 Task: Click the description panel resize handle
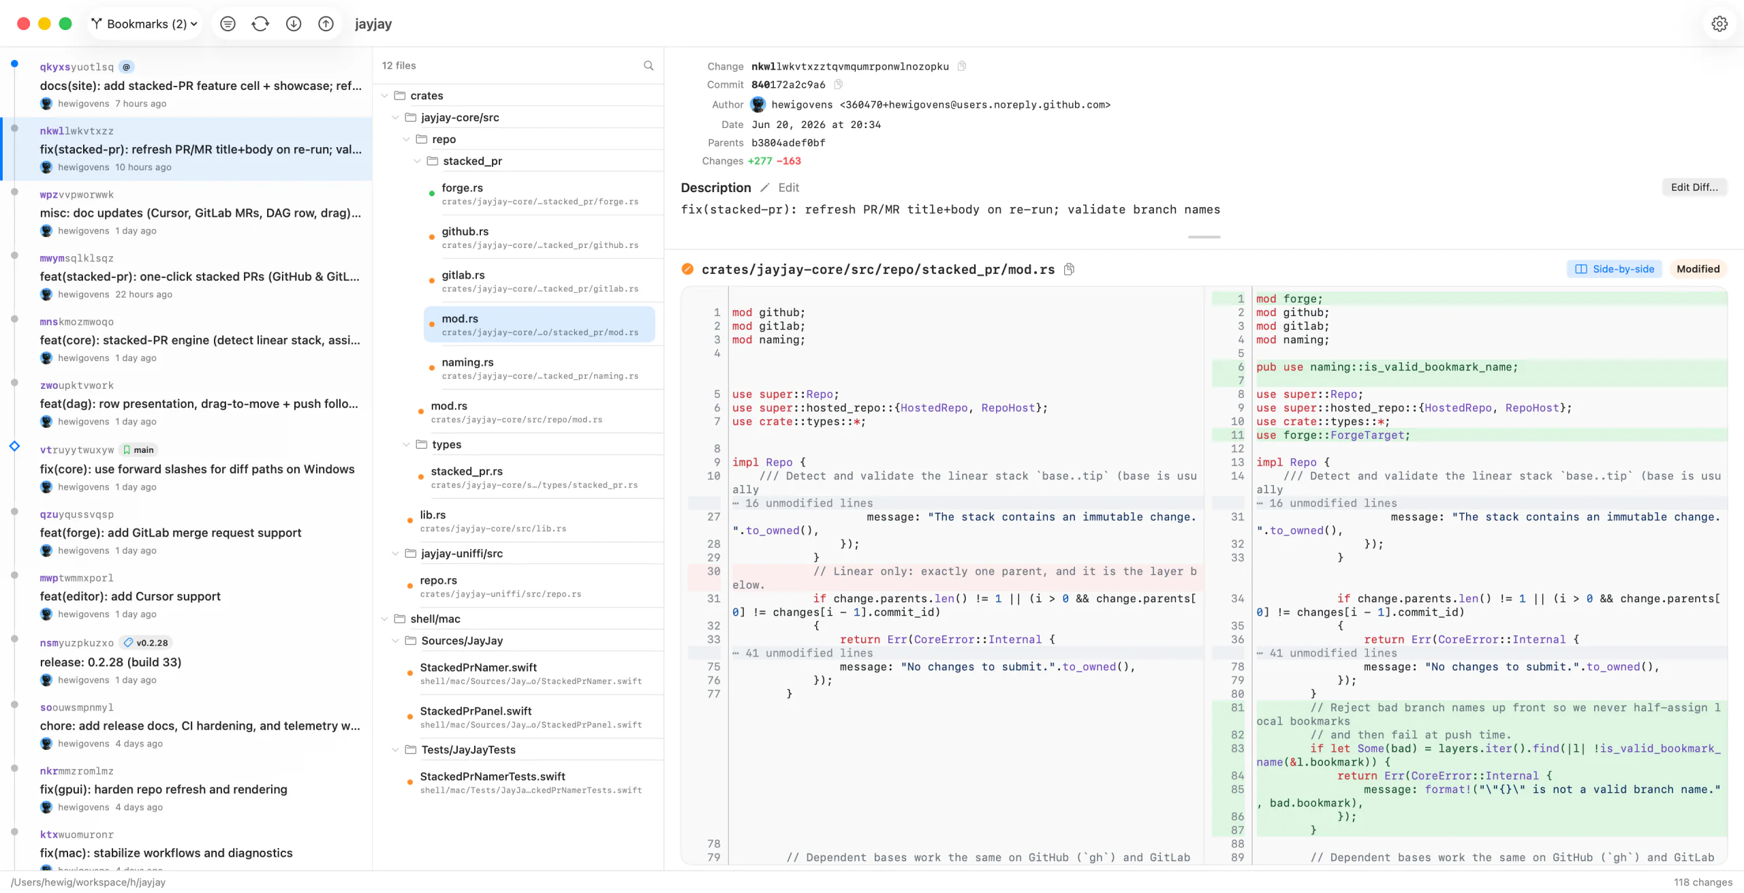pyautogui.click(x=1204, y=236)
